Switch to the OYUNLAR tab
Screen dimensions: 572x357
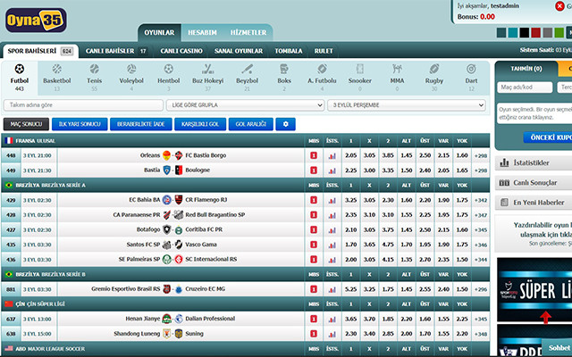[x=159, y=33]
